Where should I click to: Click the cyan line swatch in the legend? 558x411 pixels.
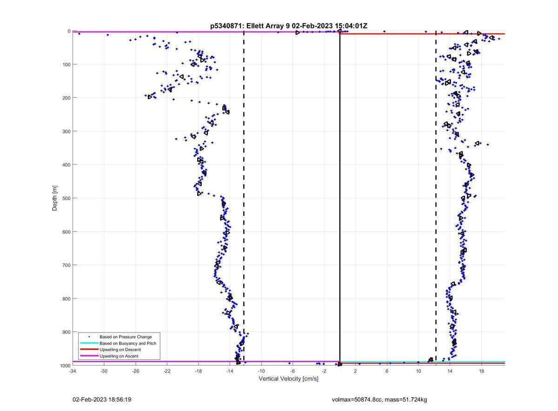pyautogui.click(x=89, y=343)
